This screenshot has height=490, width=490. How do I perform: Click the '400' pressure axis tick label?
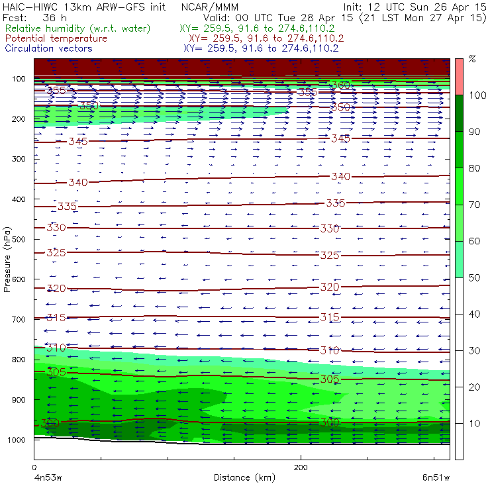click(x=19, y=199)
